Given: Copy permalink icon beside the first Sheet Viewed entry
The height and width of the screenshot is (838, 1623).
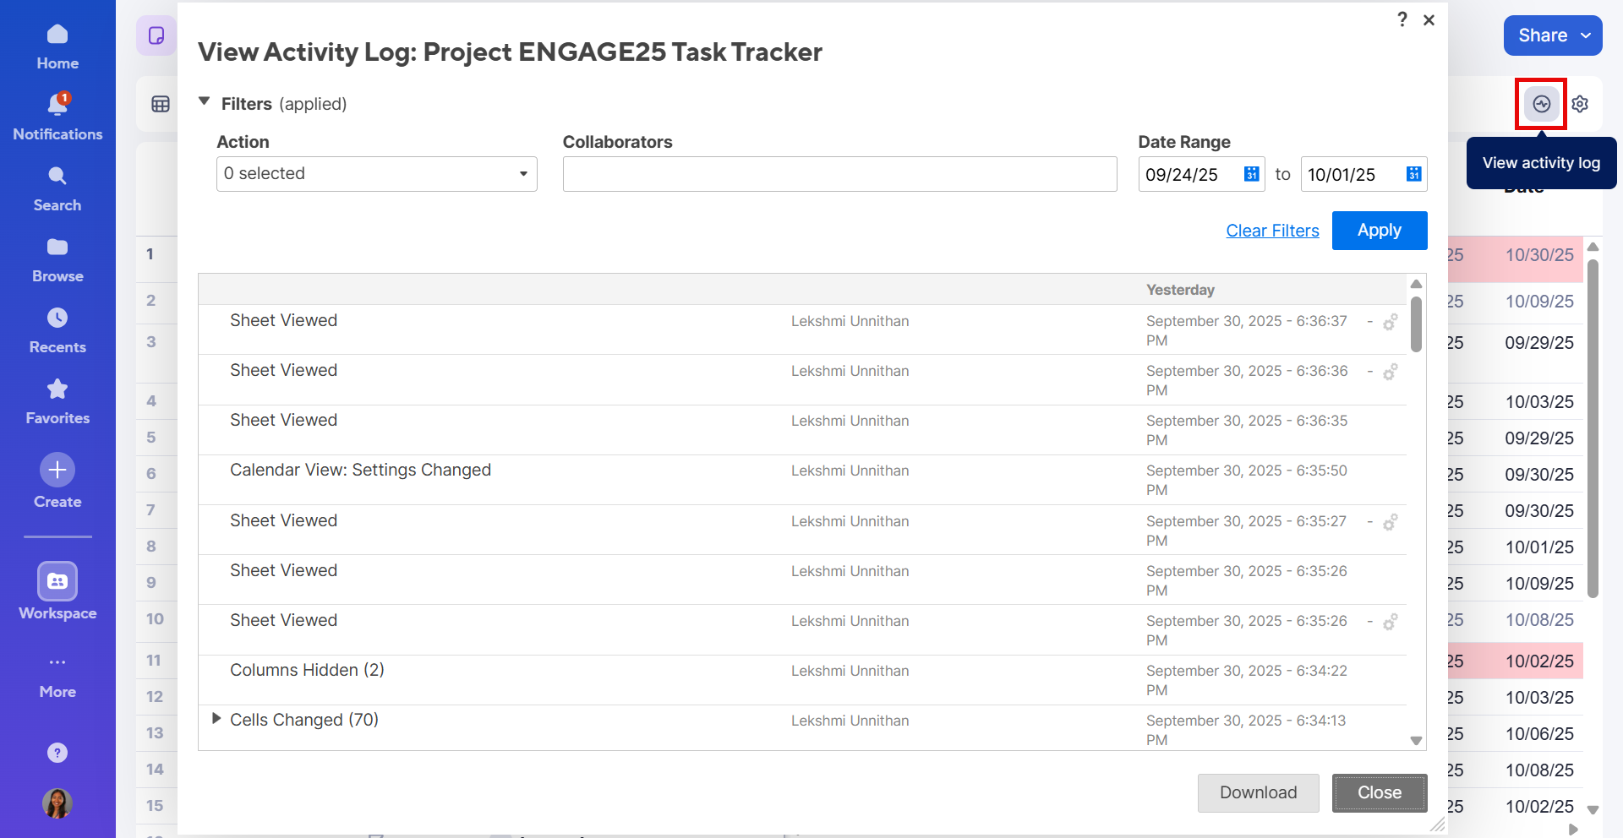Looking at the screenshot, I should (1391, 323).
